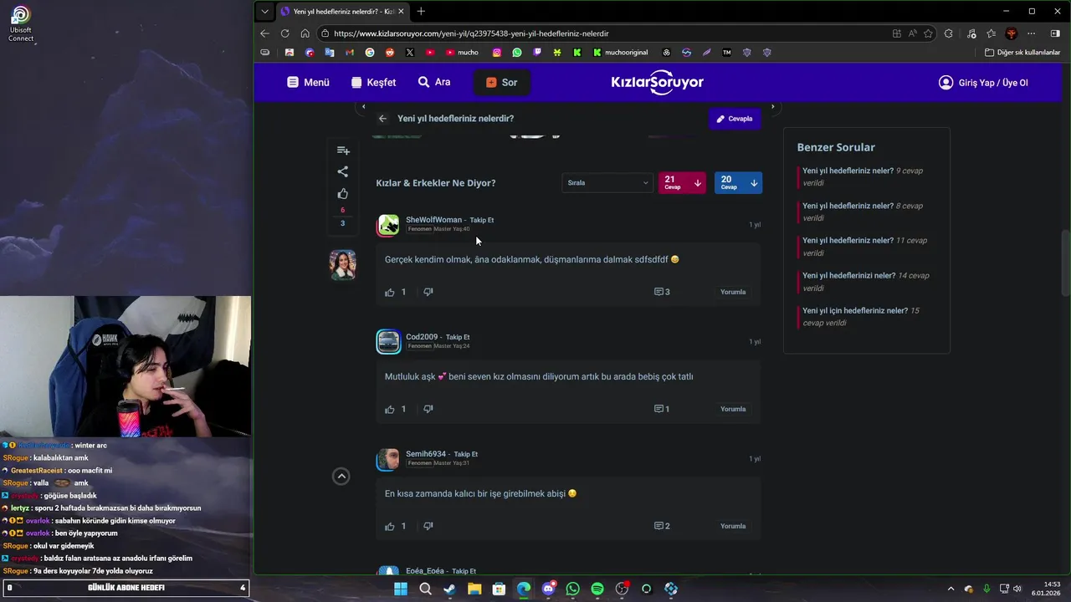Open Giriş Yap / Üye Ol login
Screen dimensions: 1071x602
[x=983, y=82]
